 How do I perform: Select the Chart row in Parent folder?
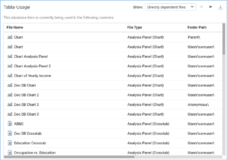113,37
